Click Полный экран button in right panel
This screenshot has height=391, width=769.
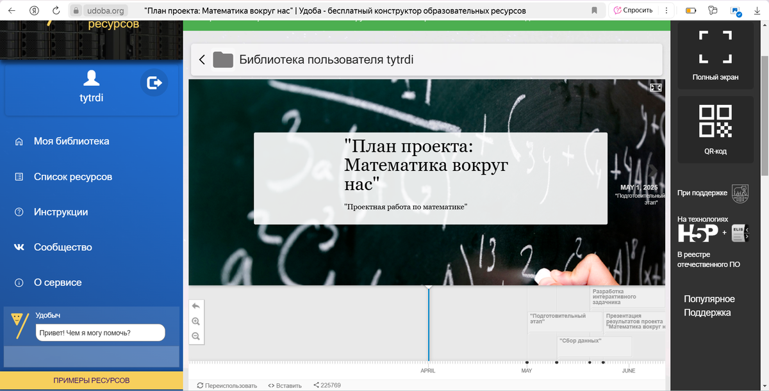pyautogui.click(x=715, y=56)
